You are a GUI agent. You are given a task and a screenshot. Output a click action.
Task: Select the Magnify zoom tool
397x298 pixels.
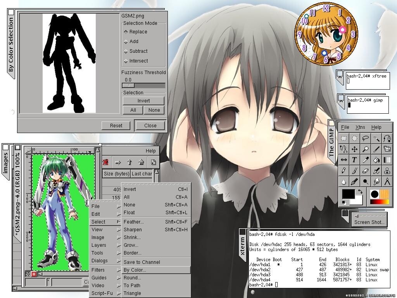click(x=365, y=149)
